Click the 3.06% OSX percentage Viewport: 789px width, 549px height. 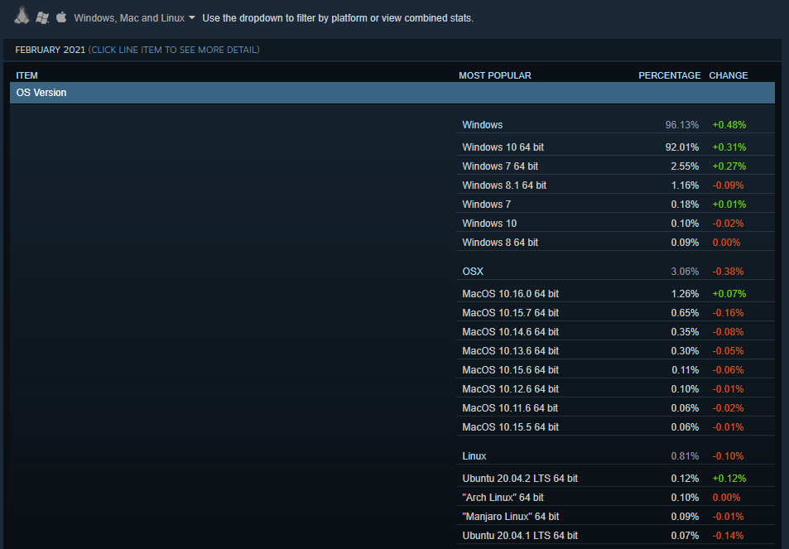pos(685,272)
